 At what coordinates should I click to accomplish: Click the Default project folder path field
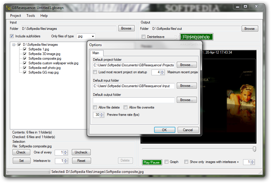[x=134, y=65]
